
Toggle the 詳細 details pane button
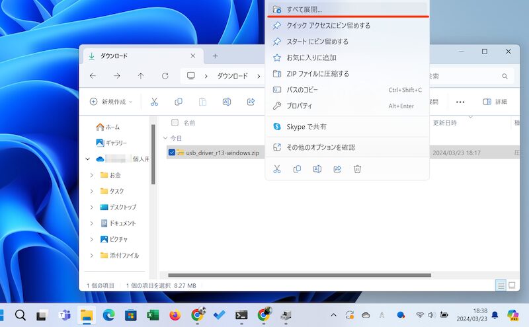495,102
